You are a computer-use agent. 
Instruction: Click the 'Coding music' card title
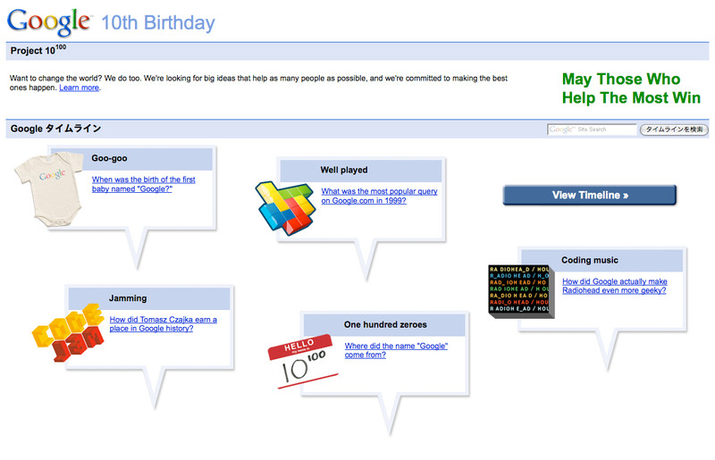(590, 260)
